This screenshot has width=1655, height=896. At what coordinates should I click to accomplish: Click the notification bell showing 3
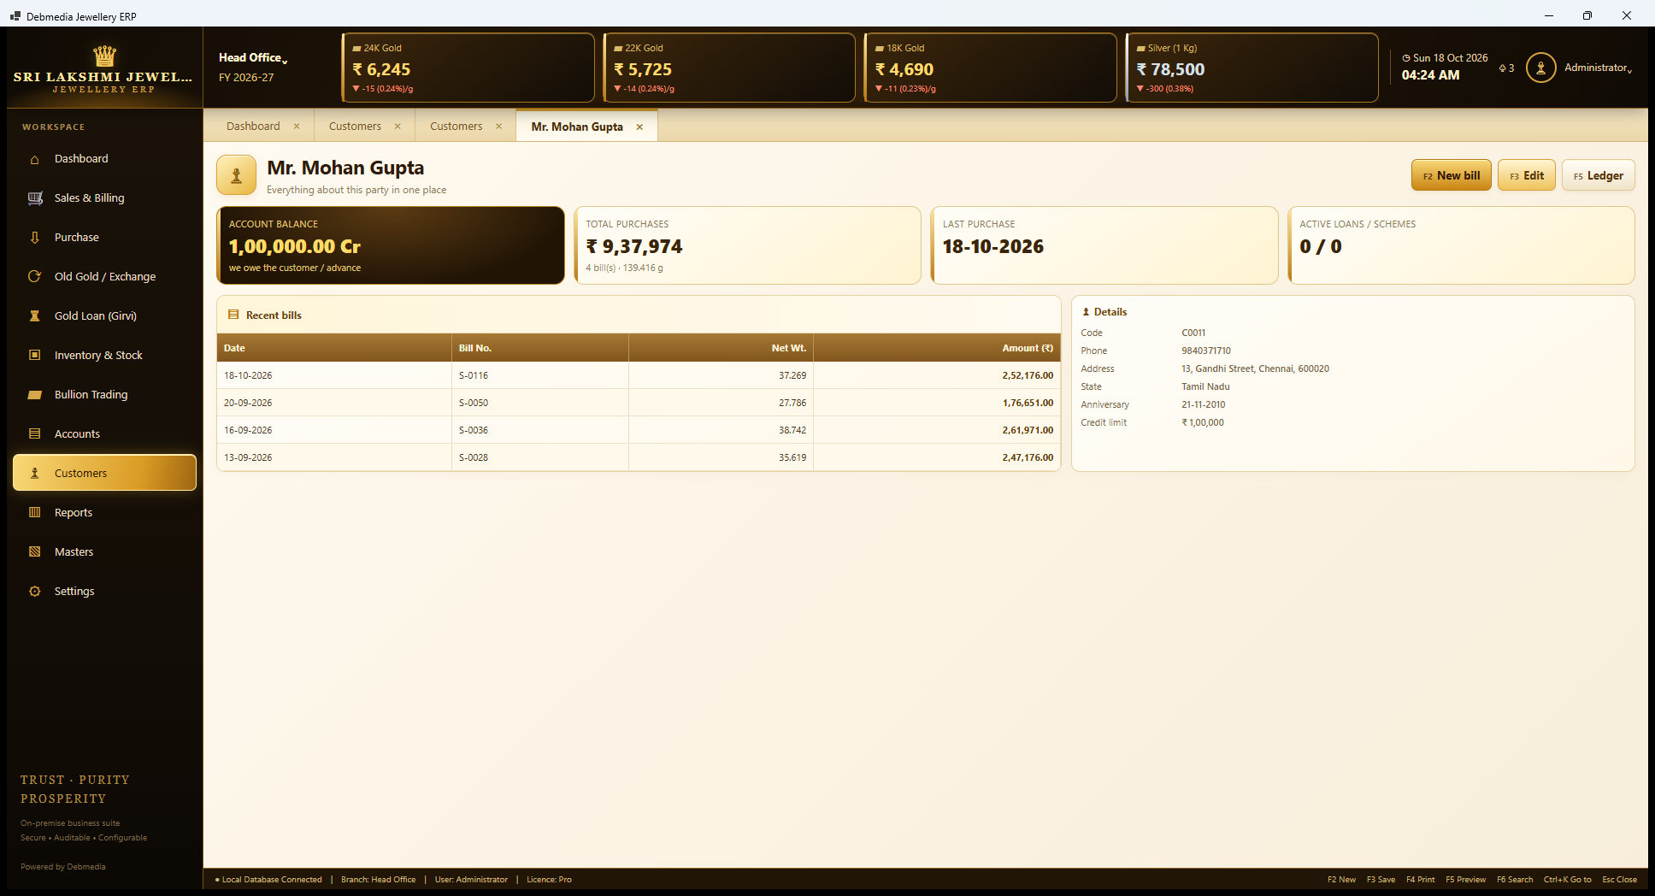1506,68
